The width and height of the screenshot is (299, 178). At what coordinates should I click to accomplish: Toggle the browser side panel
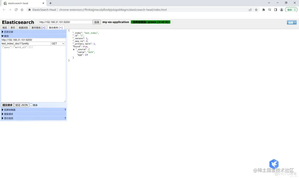(x=276, y=10)
